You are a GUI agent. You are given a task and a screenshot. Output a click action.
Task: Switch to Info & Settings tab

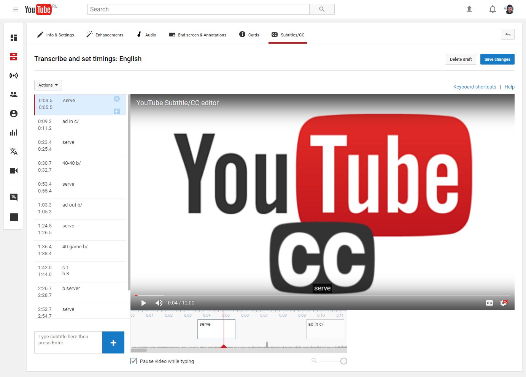coord(56,35)
